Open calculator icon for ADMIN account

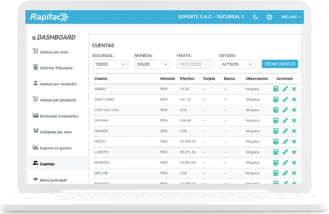point(276,89)
